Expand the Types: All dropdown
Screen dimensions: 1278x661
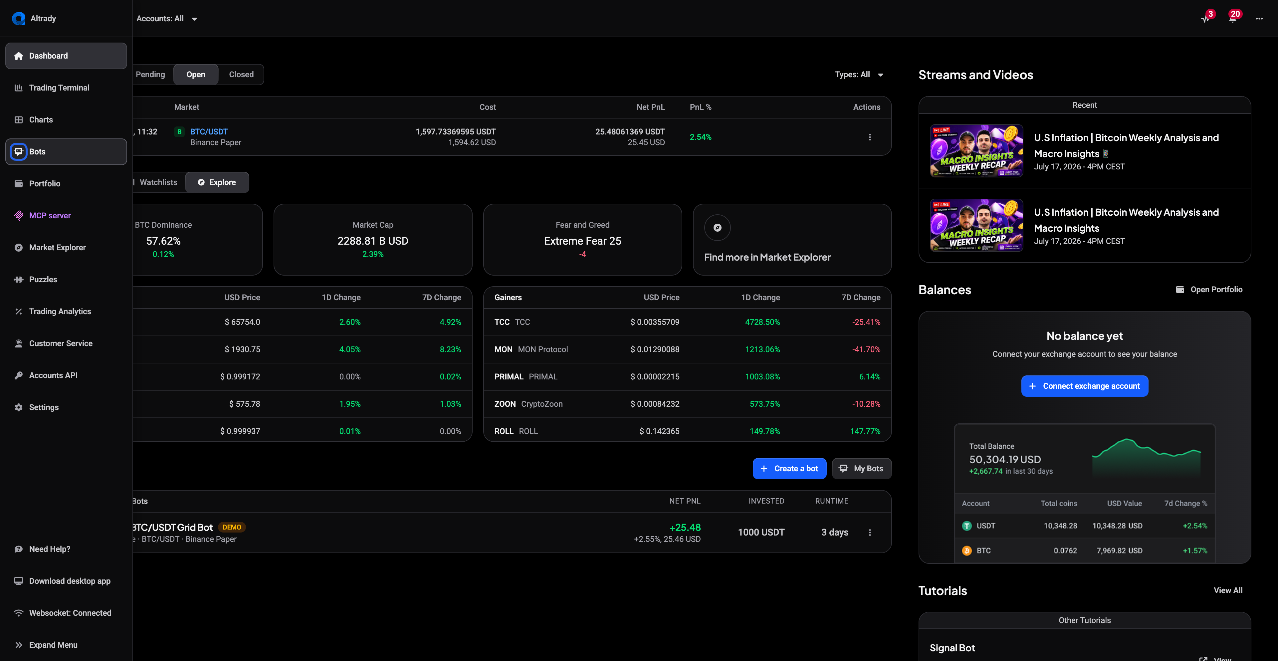tap(859, 75)
